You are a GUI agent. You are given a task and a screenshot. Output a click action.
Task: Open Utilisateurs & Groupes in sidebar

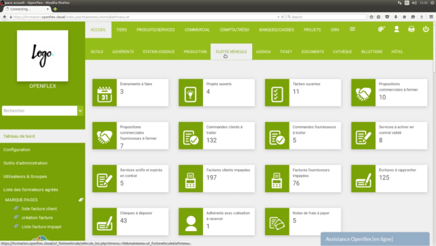25,176
